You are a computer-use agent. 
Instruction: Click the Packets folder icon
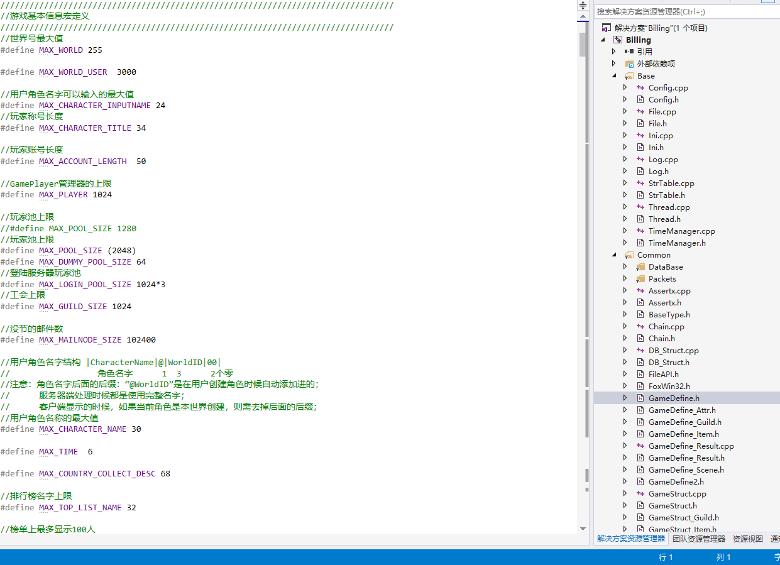[640, 279]
